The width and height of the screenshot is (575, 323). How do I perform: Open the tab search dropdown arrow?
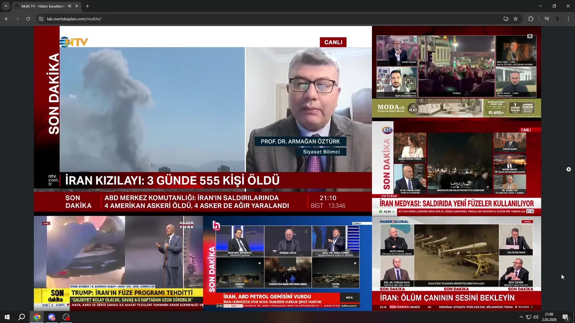(6, 6)
